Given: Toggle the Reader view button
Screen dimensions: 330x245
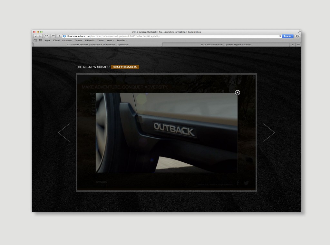Looking at the screenshot, I should point(287,36).
